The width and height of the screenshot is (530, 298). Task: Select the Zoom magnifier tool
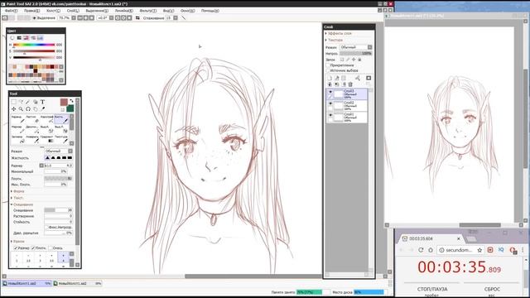pyautogui.click(x=21, y=108)
